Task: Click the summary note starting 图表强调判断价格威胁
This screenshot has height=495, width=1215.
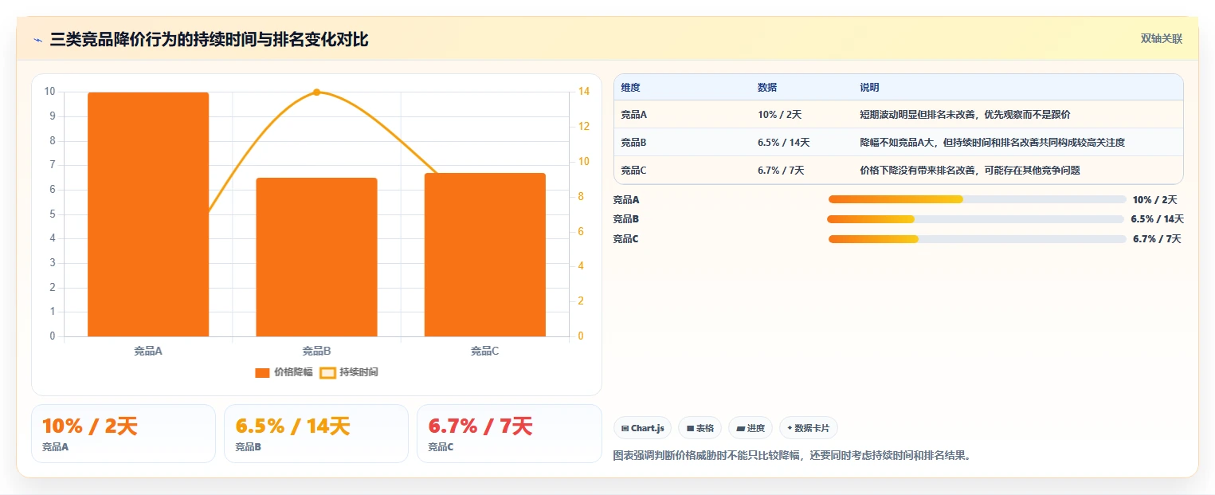Action: [x=793, y=456]
